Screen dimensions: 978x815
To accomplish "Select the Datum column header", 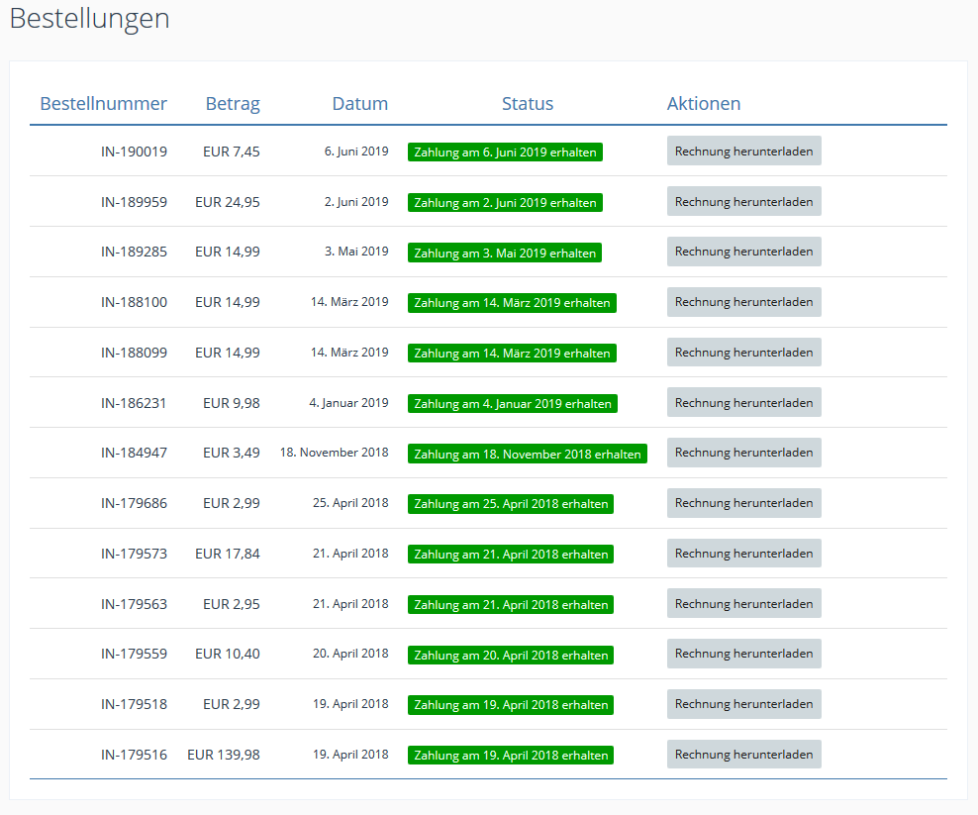I will [x=359, y=104].
